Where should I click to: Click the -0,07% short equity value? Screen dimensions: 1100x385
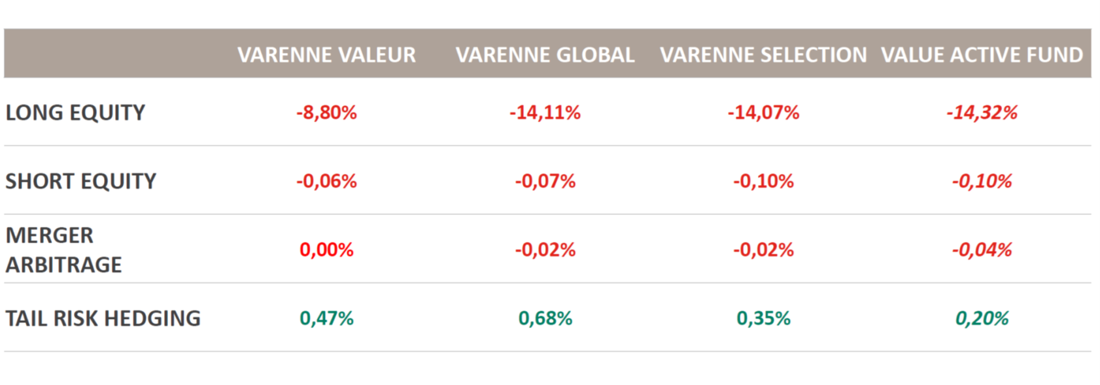click(x=545, y=181)
